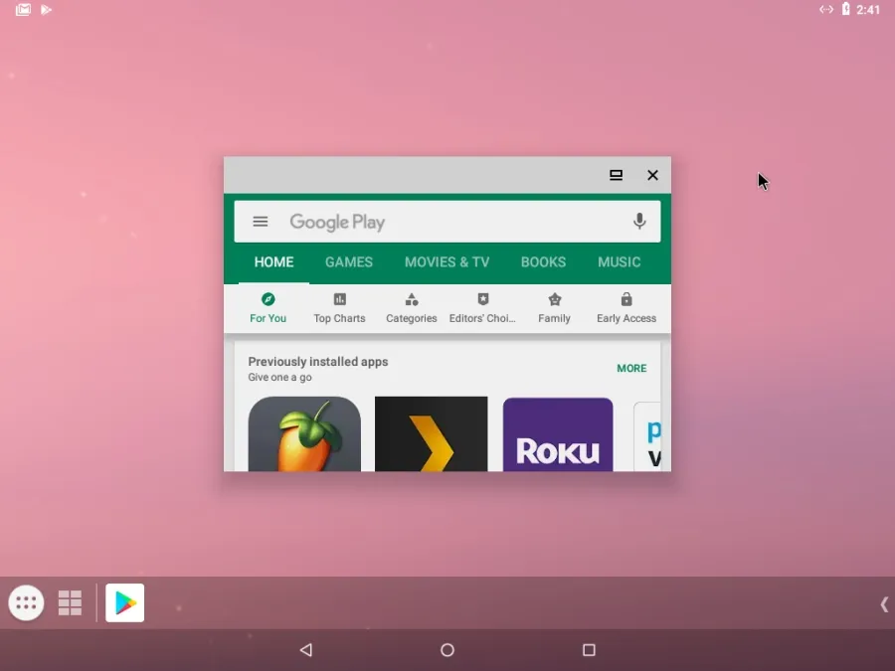Screen dimensions: 895x671
Task: Open Categories section
Action: click(x=412, y=307)
